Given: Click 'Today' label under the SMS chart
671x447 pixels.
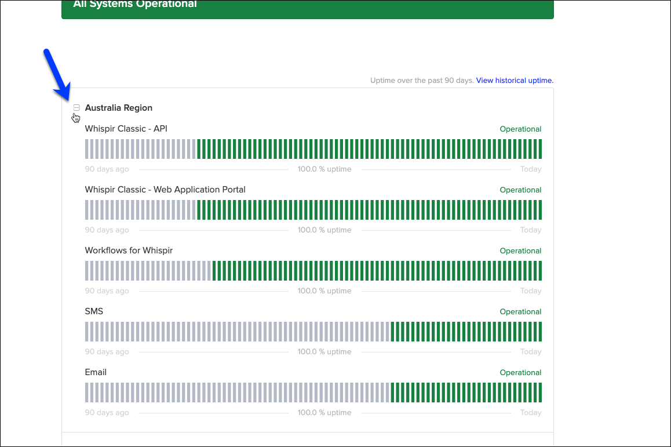Looking at the screenshot, I should [531, 351].
